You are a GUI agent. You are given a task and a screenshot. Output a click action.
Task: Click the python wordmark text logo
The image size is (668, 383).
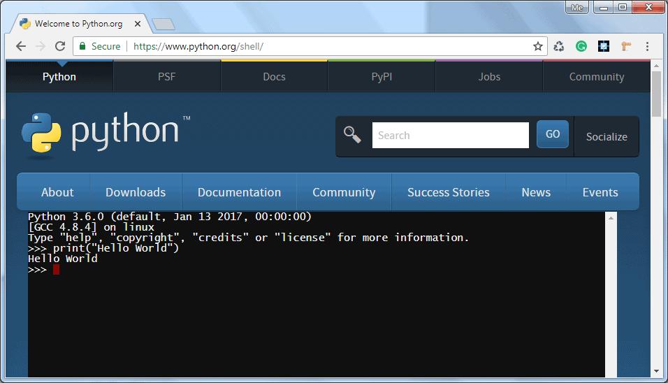tap(125, 131)
